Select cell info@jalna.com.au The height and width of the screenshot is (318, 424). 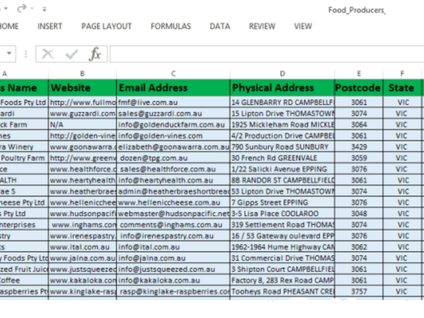[173, 258]
